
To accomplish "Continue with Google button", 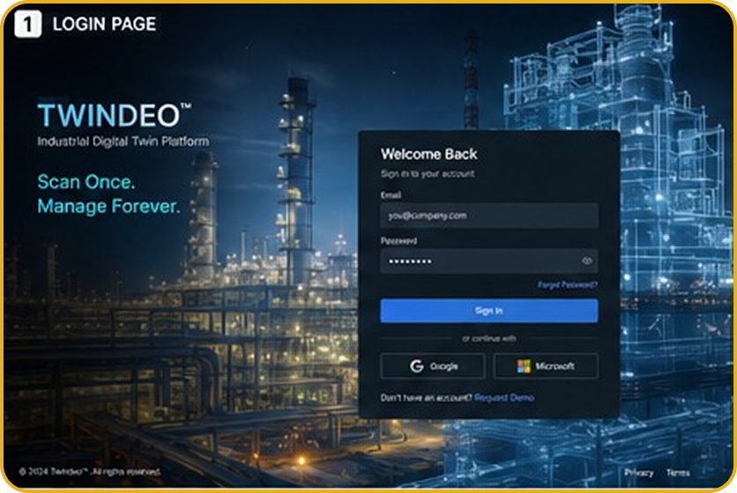I will click(433, 365).
